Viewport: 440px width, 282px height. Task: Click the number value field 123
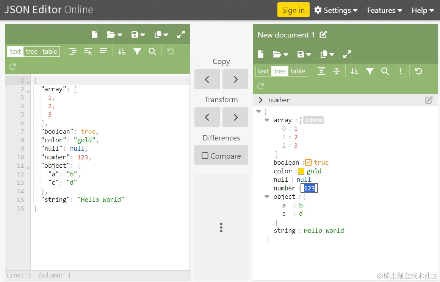(x=309, y=188)
